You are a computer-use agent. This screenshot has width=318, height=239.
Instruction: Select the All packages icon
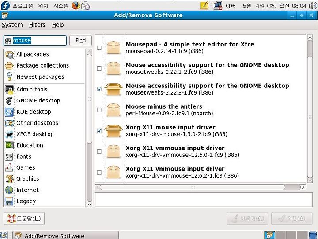[x=9, y=55]
